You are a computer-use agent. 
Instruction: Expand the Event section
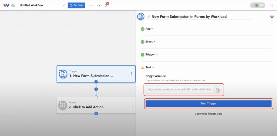[x=150, y=41]
